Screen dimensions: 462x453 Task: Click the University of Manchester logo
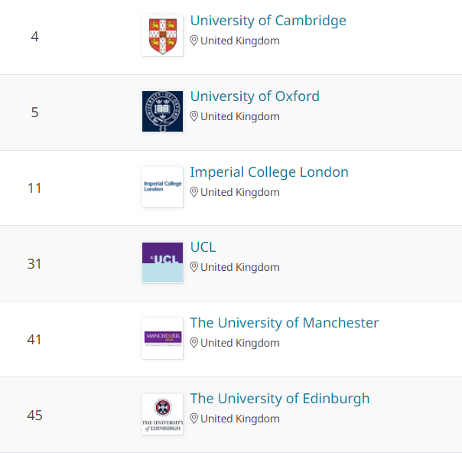pyautogui.click(x=163, y=339)
